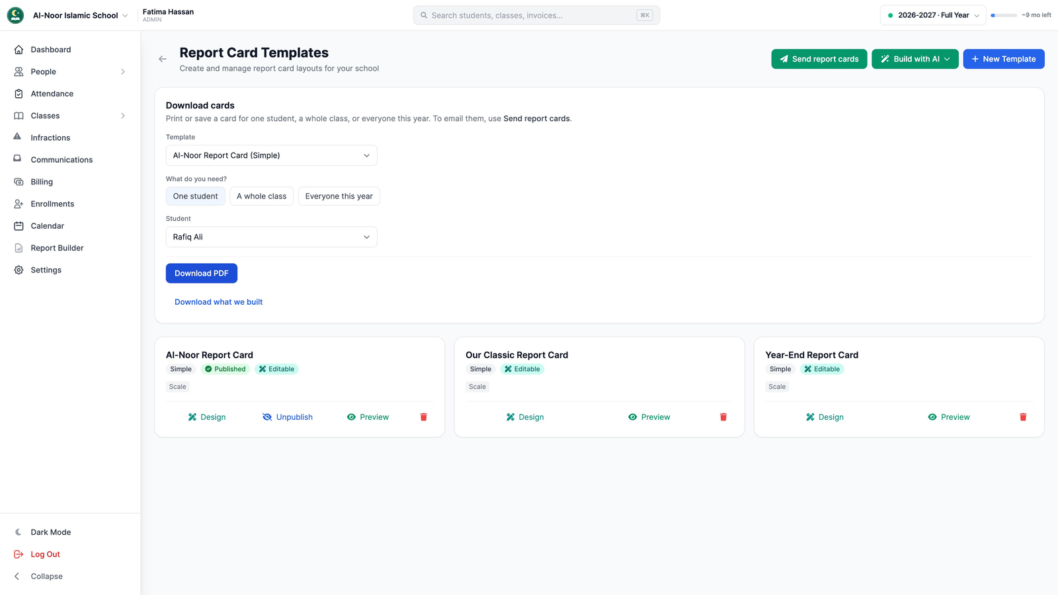Viewport: 1058px width, 595px height.
Task: Click the Download what we built link
Action: pyautogui.click(x=218, y=302)
